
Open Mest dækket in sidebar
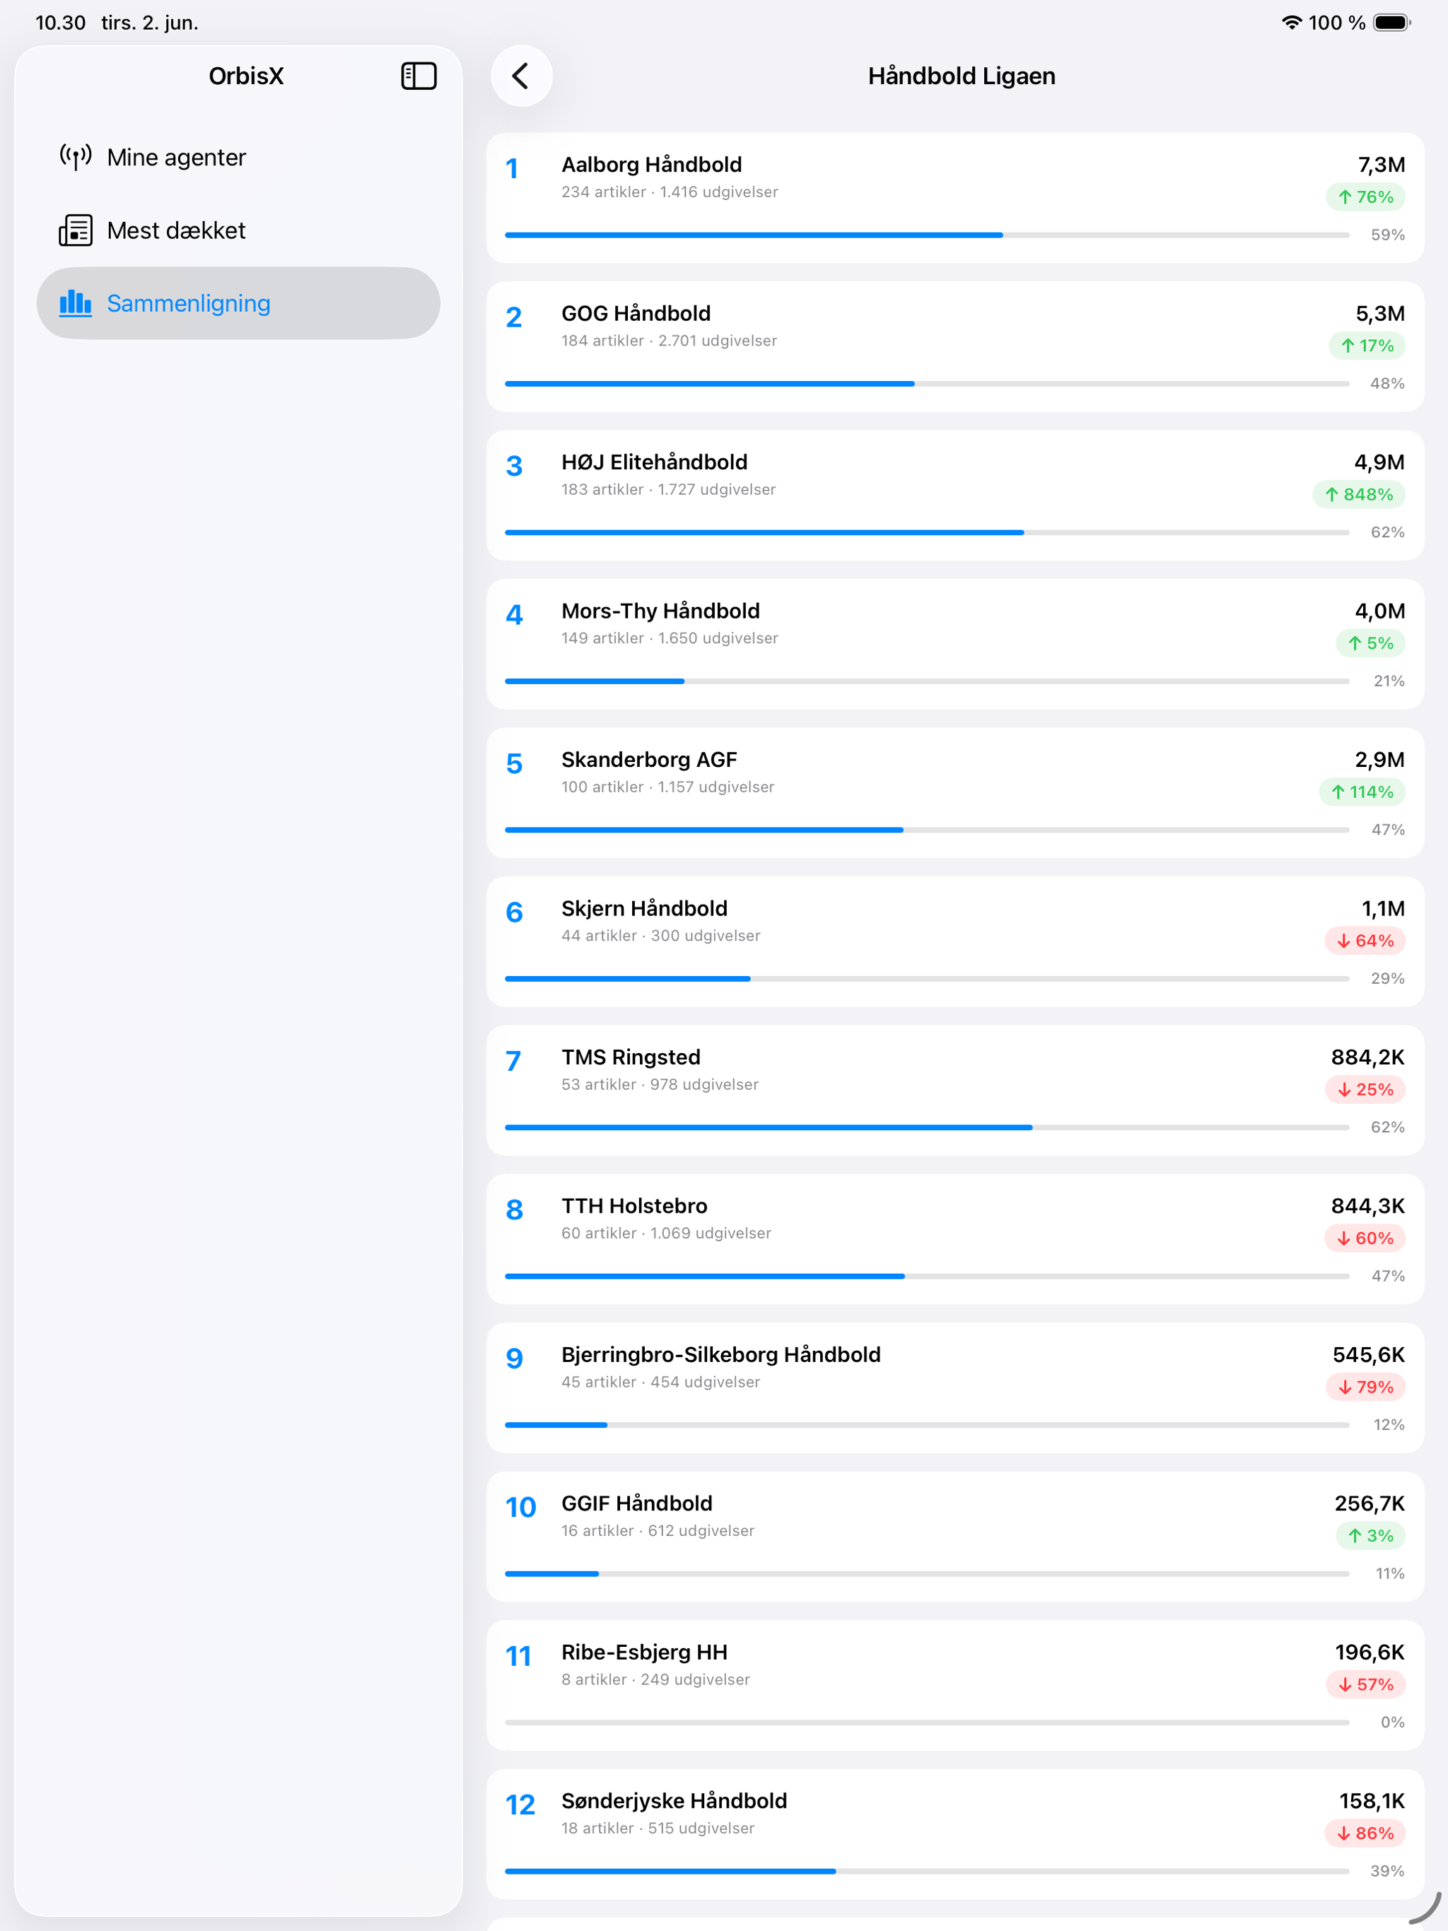point(238,230)
